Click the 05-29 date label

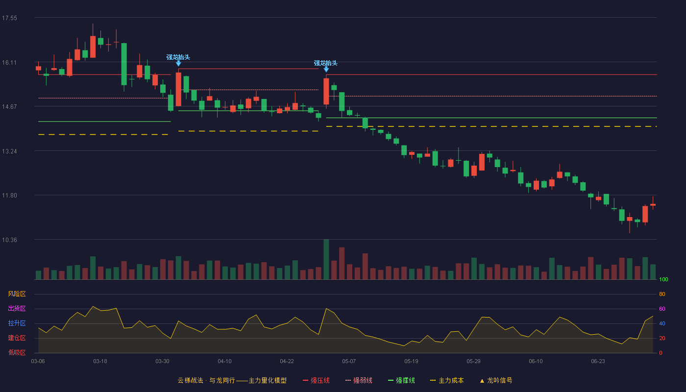[x=474, y=361]
